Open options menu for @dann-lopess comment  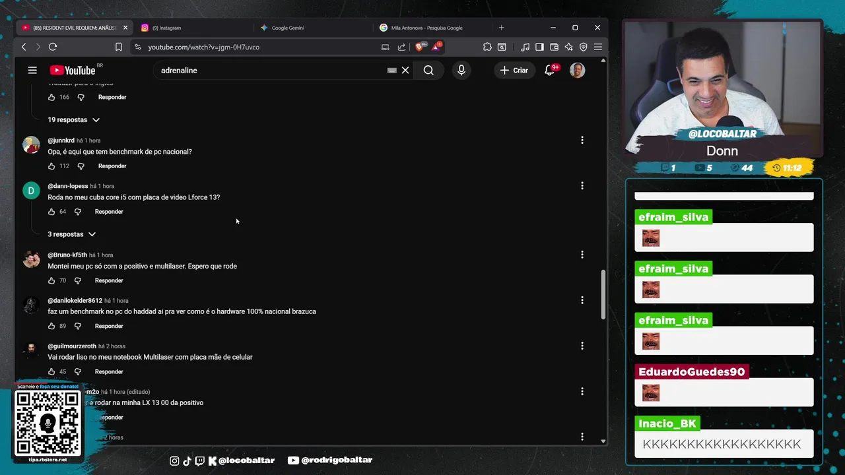[582, 186]
